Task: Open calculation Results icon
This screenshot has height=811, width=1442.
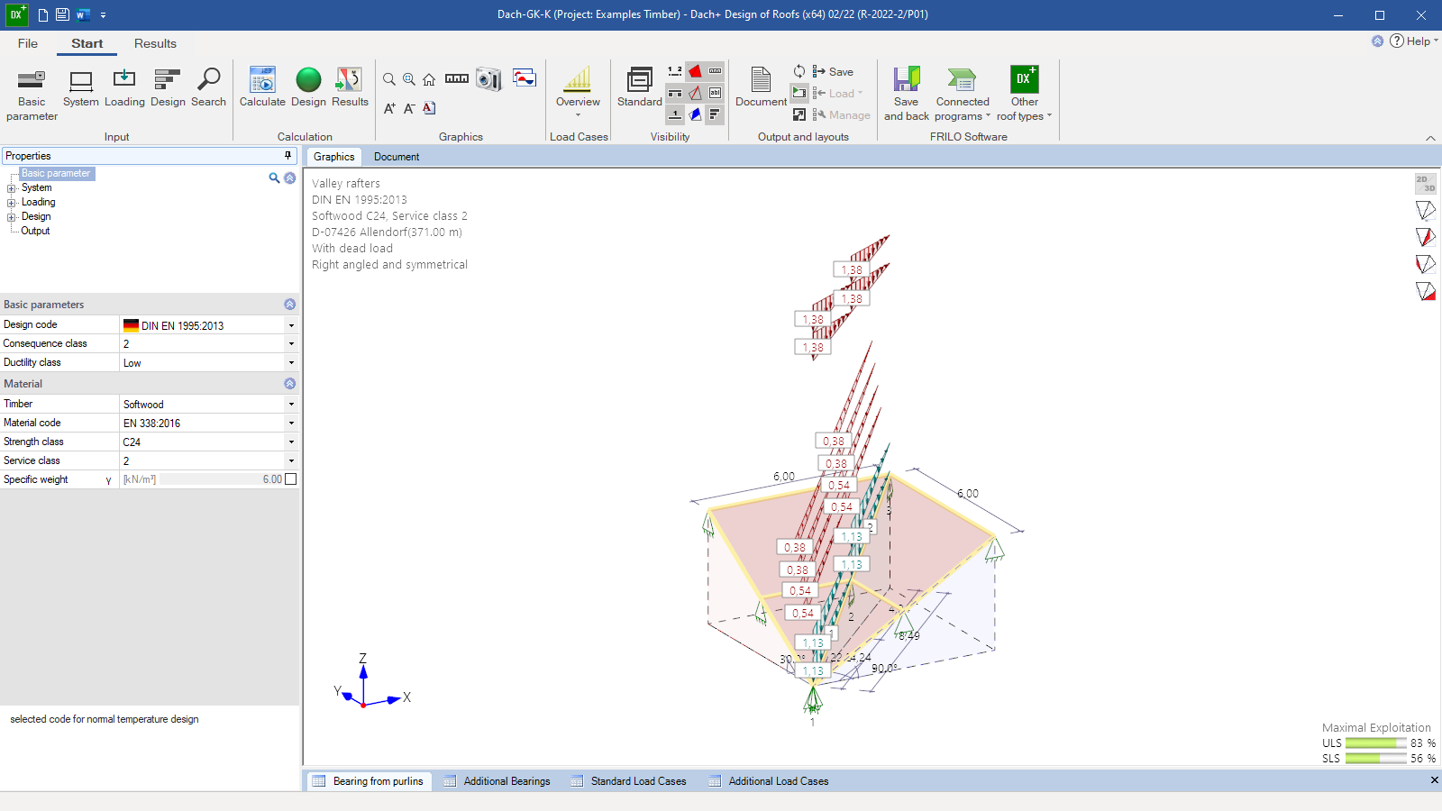Action: pos(350,88)
